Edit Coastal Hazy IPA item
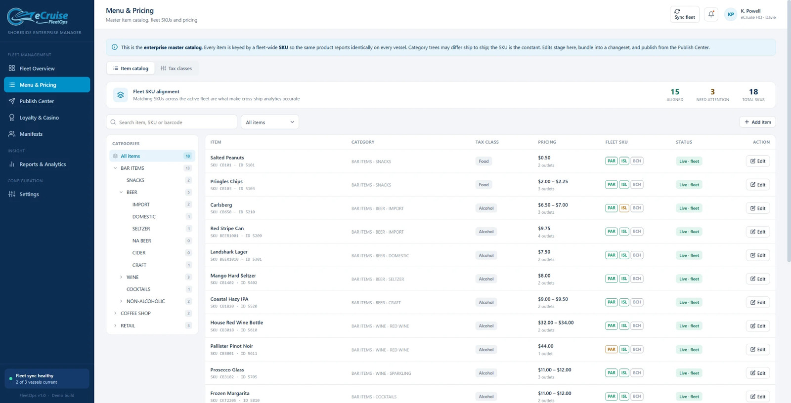Screen dimensions: 791x403 pyautogui.click(x=757, y=302)
